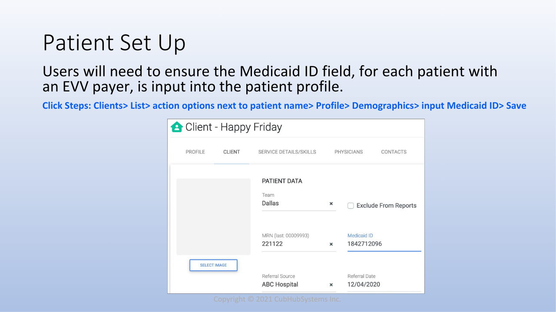The image size is (556, 312).
Task: Open SERVICE DETAILS/SKILLS tab
Action: pos(287,152)
